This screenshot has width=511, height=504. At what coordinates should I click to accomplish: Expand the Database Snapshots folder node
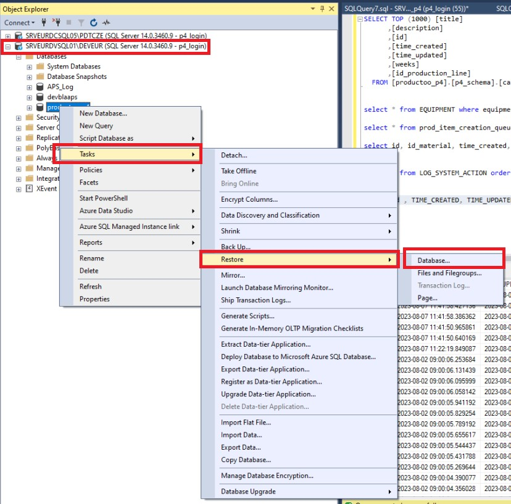pos(30,77)
